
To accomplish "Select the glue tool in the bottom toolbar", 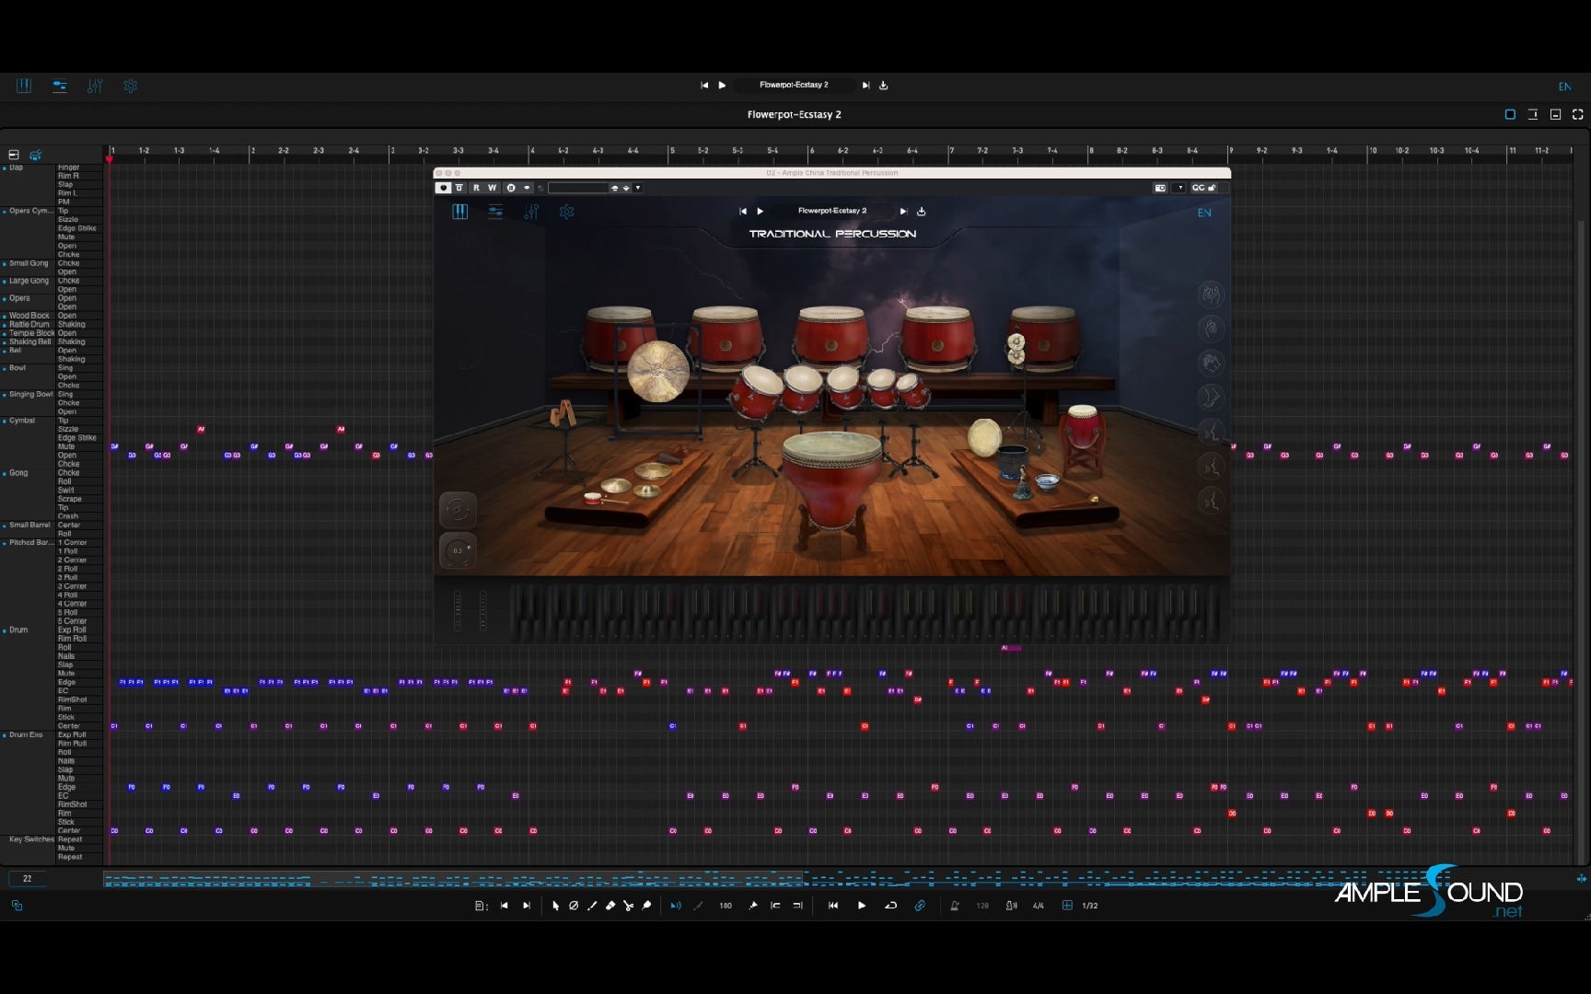I will [646, 906].
